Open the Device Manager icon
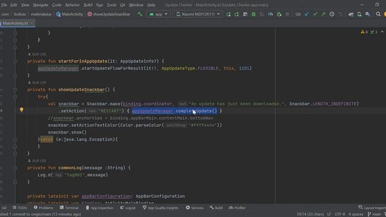 click(x=359, y=14)
